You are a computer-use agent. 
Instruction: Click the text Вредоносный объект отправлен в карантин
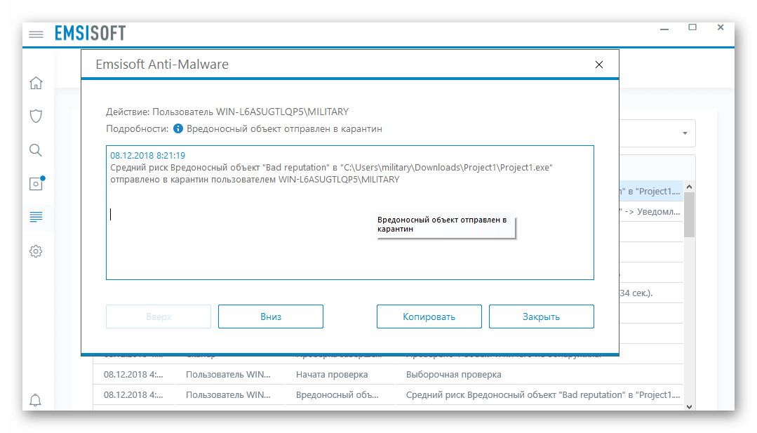click(284, 129)
